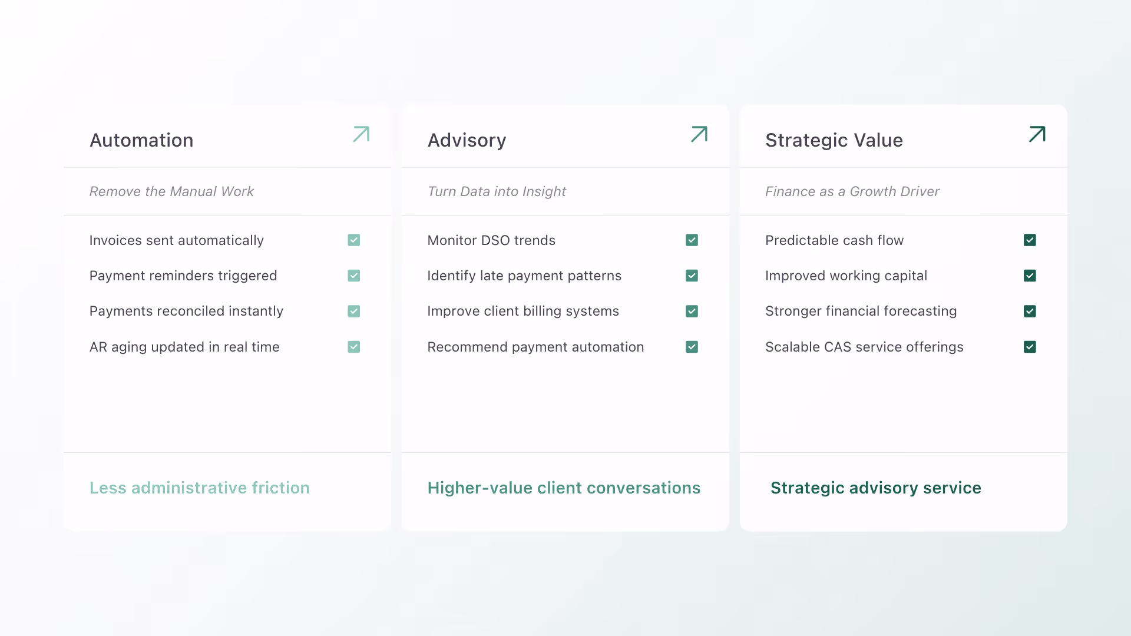Uncheck Payments reconciled instantly
The image size is (1131, 636).
[354, 311]
